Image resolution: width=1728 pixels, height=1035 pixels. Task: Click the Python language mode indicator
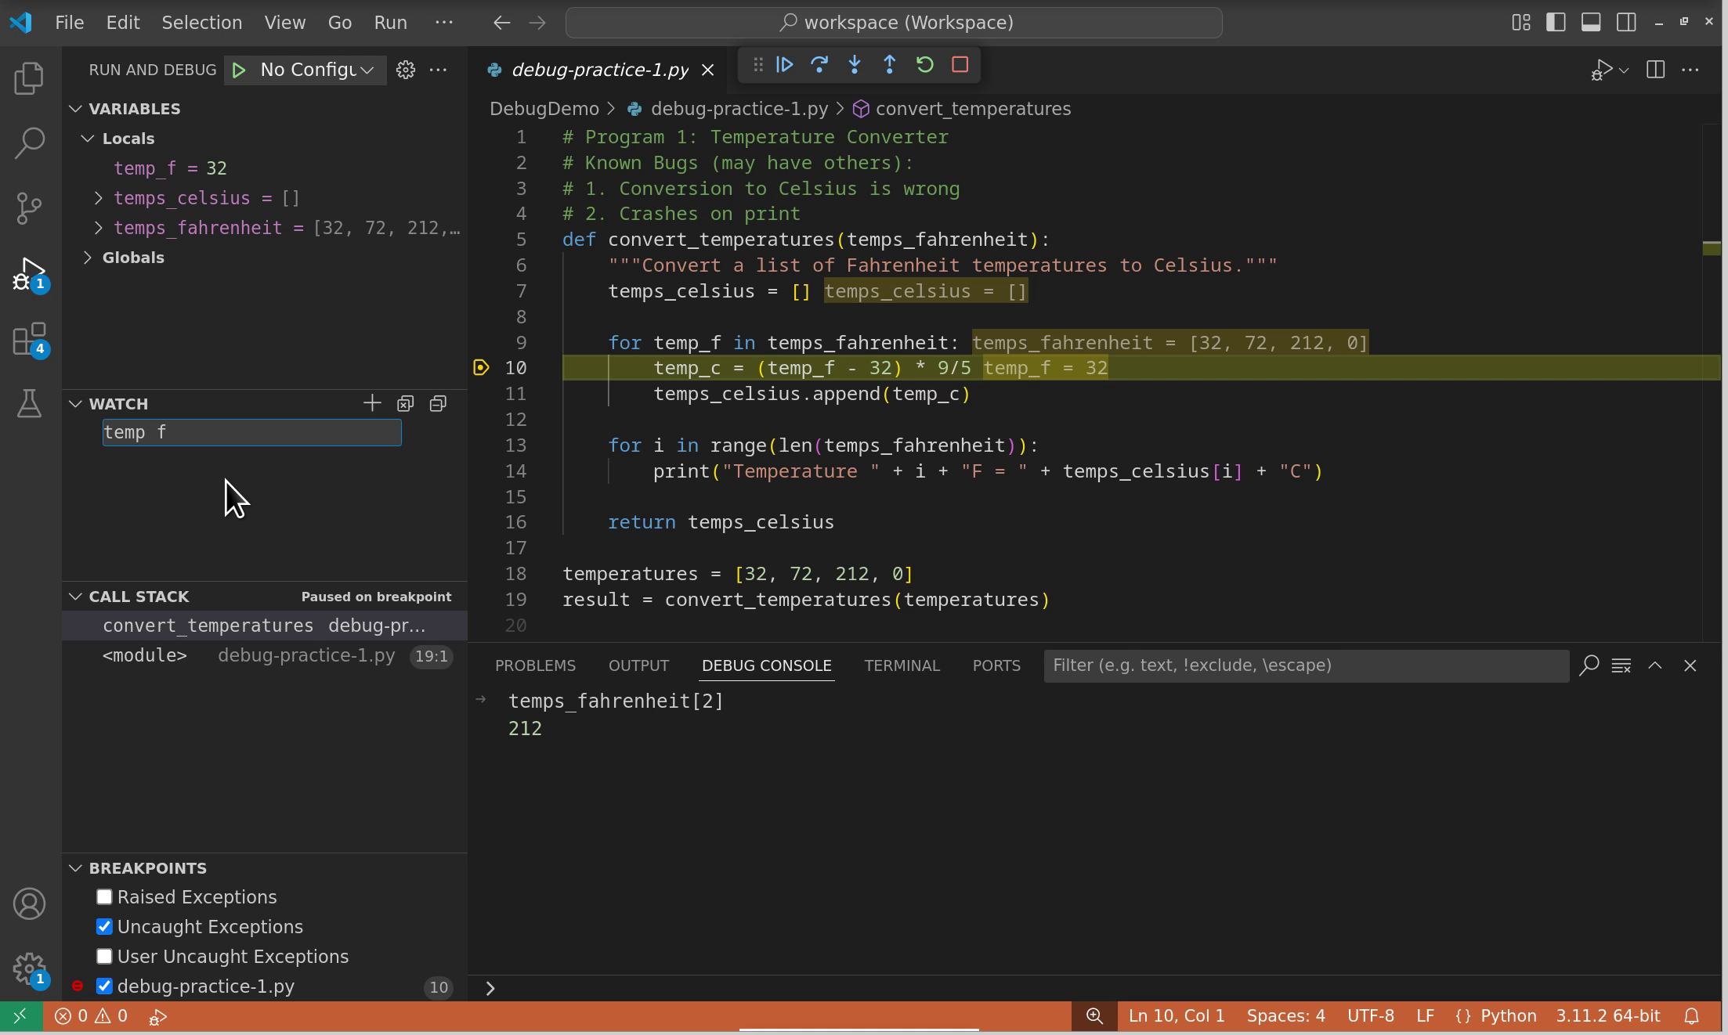(1507, 1016)
